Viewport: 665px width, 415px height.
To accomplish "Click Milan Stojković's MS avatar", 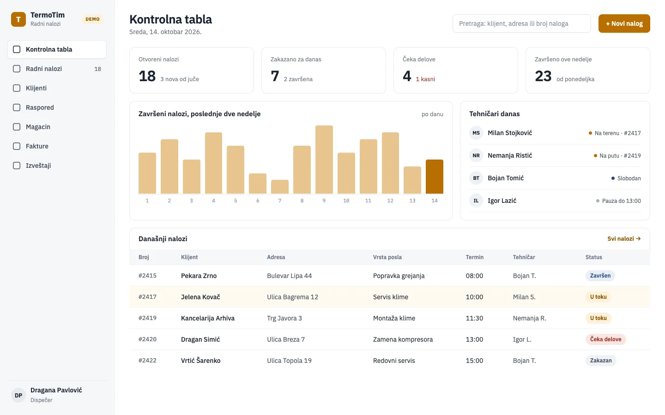I will click(x=476, y=133).
